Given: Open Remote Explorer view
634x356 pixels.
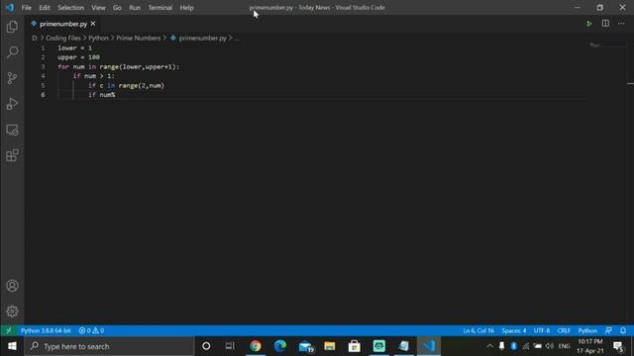Looking at the screenshot, I should tap(12, 130).
